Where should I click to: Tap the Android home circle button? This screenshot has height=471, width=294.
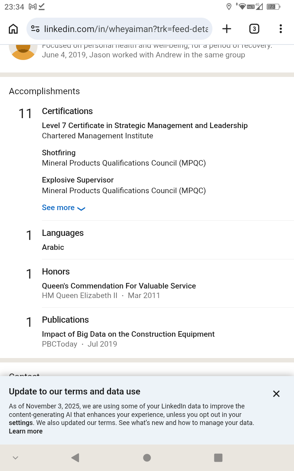coord(147,457)
